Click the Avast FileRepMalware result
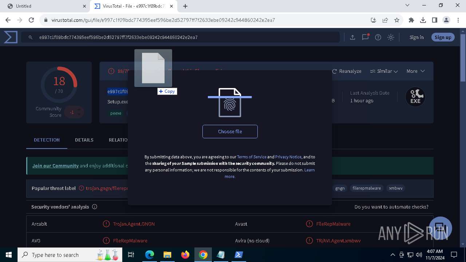The image size is (466, 262). (333, 224)
